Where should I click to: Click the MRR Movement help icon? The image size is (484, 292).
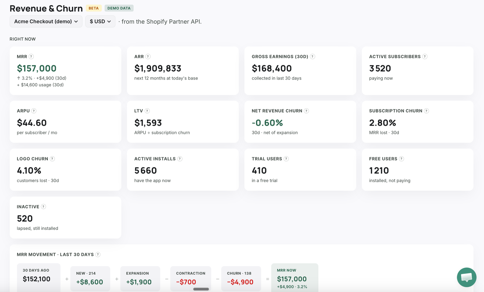98,255
